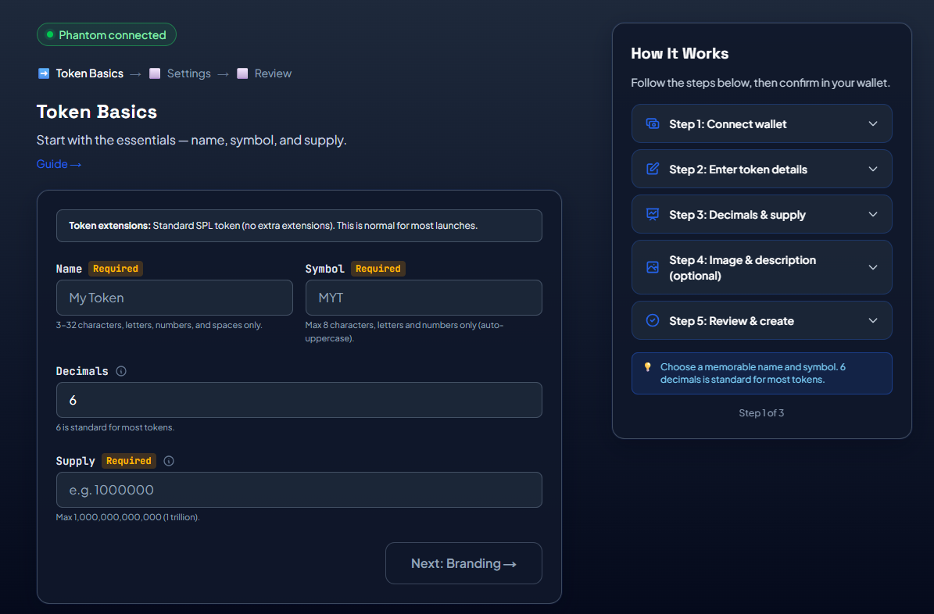Expand Step 1: Connect wallet details
934x614 pixels.
coord(873,123)
